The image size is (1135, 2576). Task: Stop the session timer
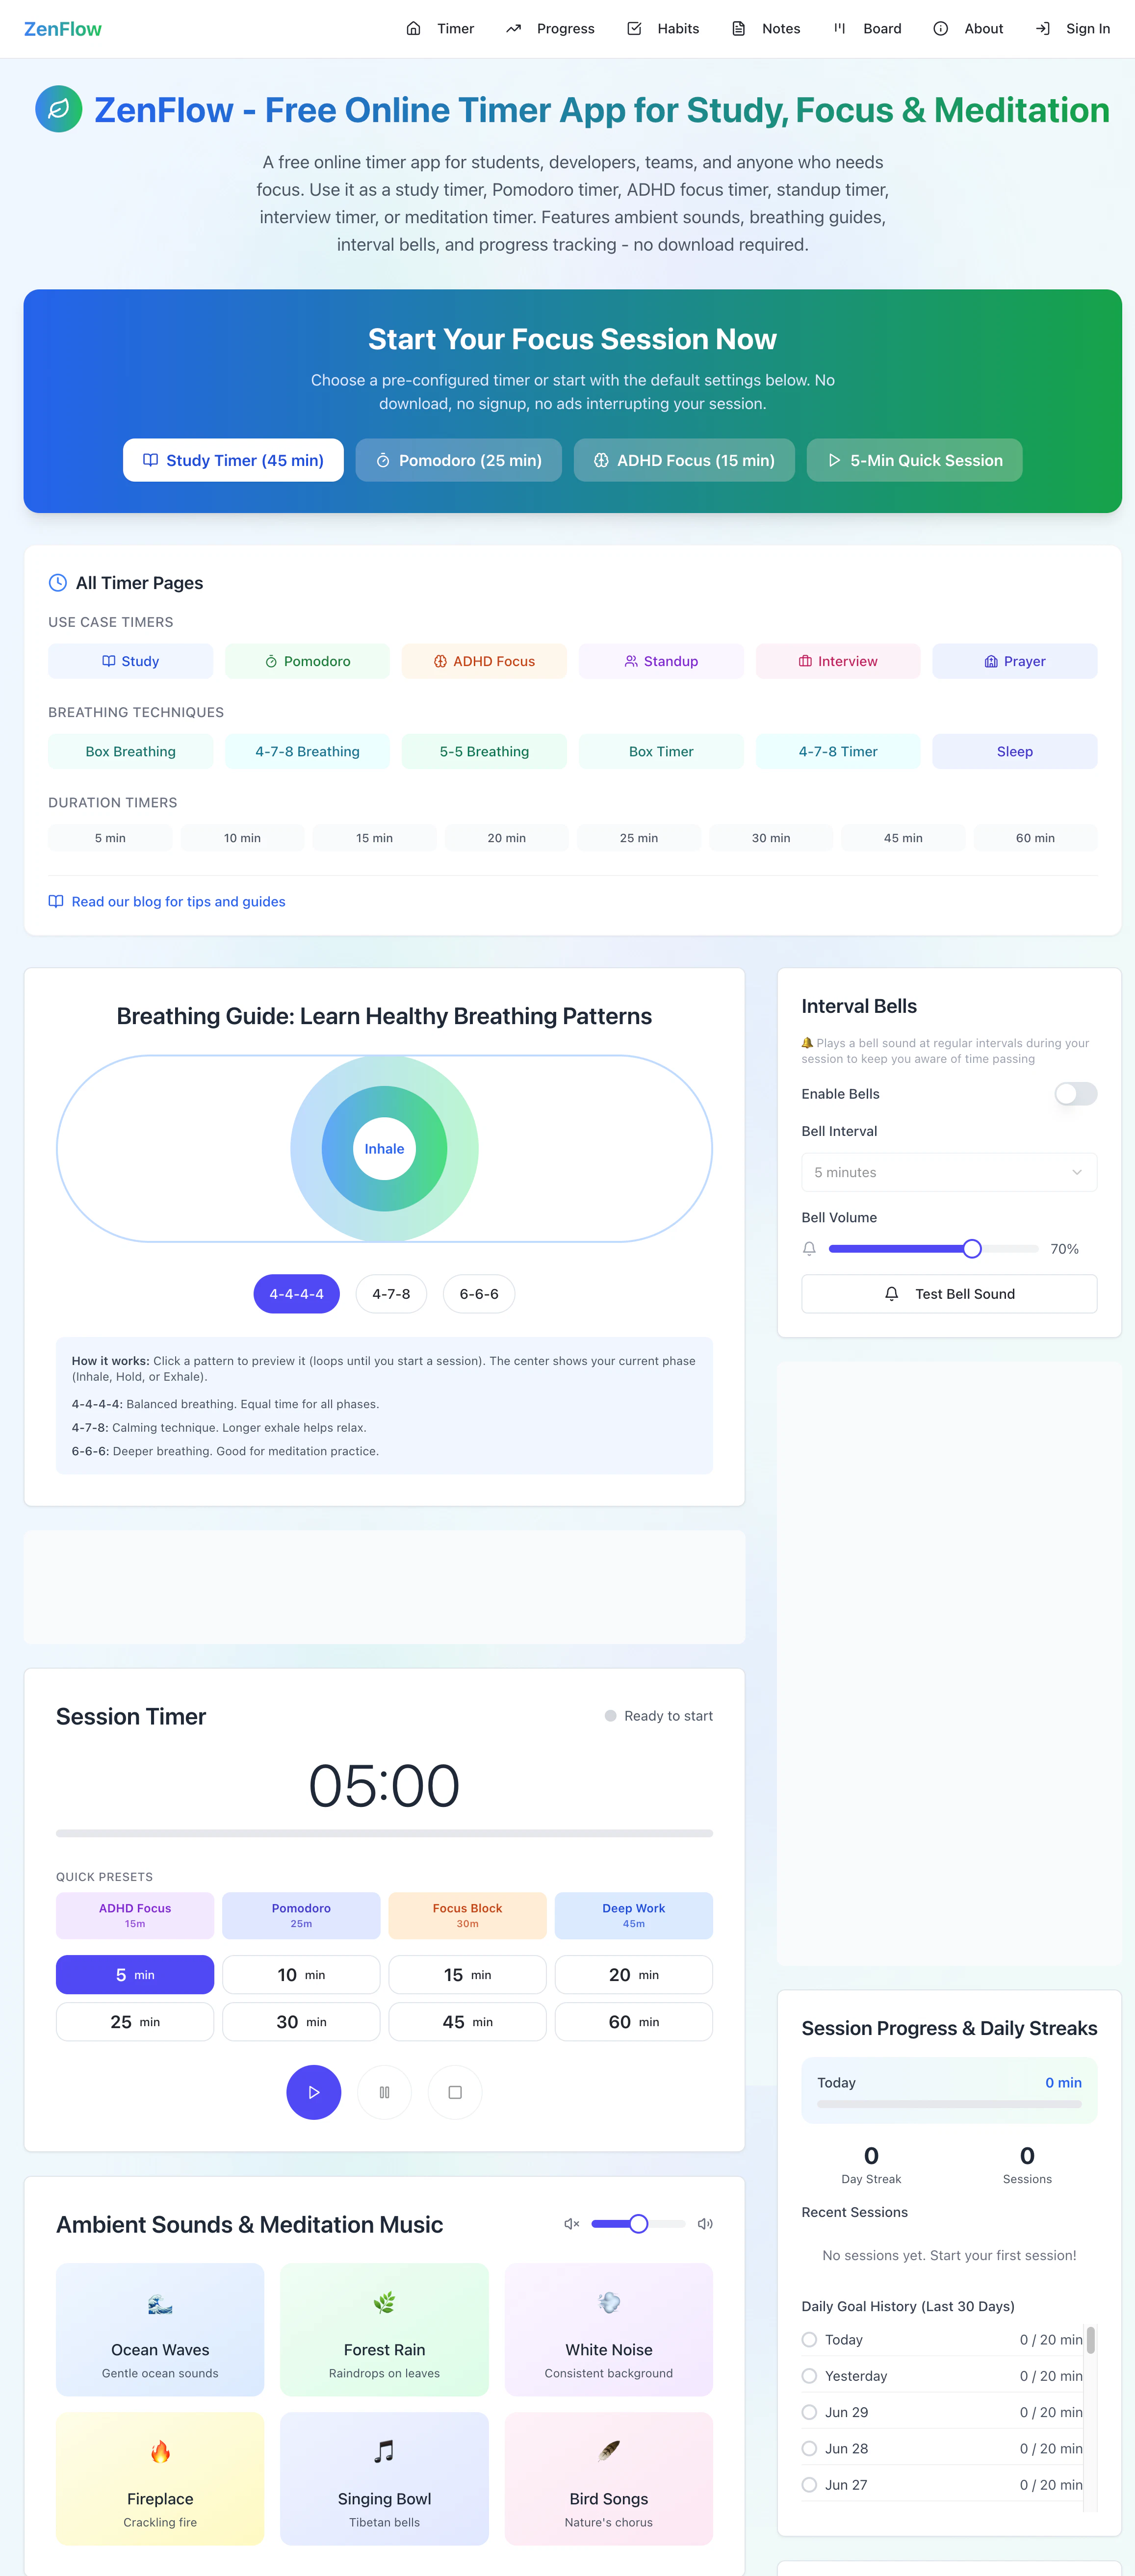(455, 2092)
